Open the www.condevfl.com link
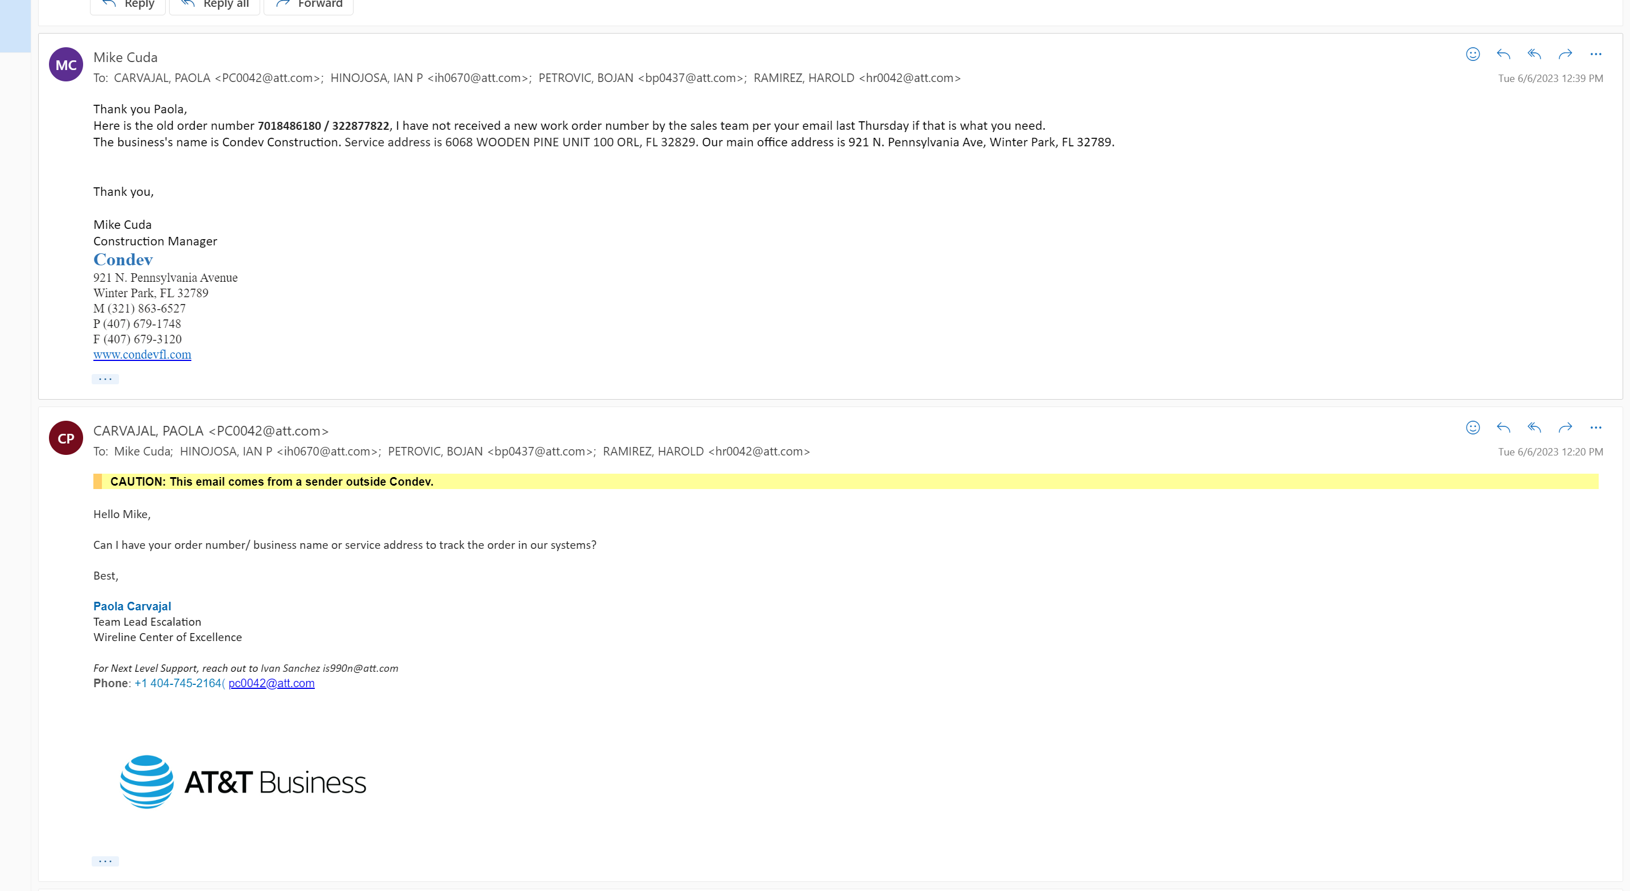Image resolution: width=1630 pixels, height=891 pixels. [142, 354]
